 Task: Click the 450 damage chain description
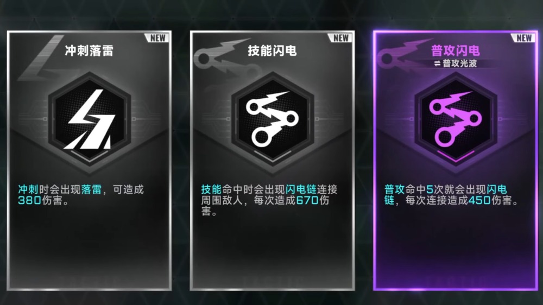[451, 195]
